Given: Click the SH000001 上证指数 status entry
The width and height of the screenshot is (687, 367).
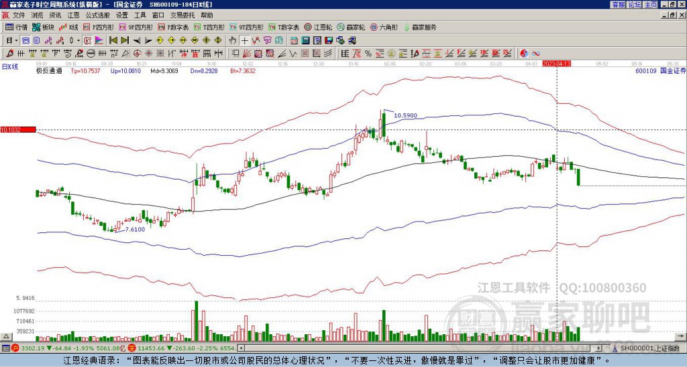Looking at the screenshot, I should click(650, 348).
